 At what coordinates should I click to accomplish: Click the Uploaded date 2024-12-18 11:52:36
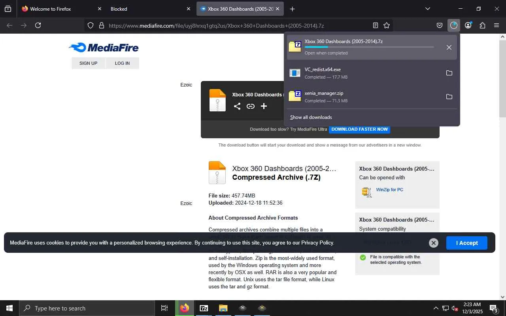[259, 203]
